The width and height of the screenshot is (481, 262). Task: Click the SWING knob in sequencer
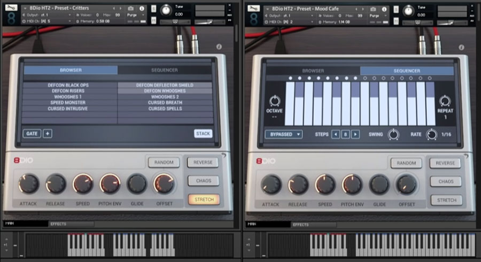point(393,134)
